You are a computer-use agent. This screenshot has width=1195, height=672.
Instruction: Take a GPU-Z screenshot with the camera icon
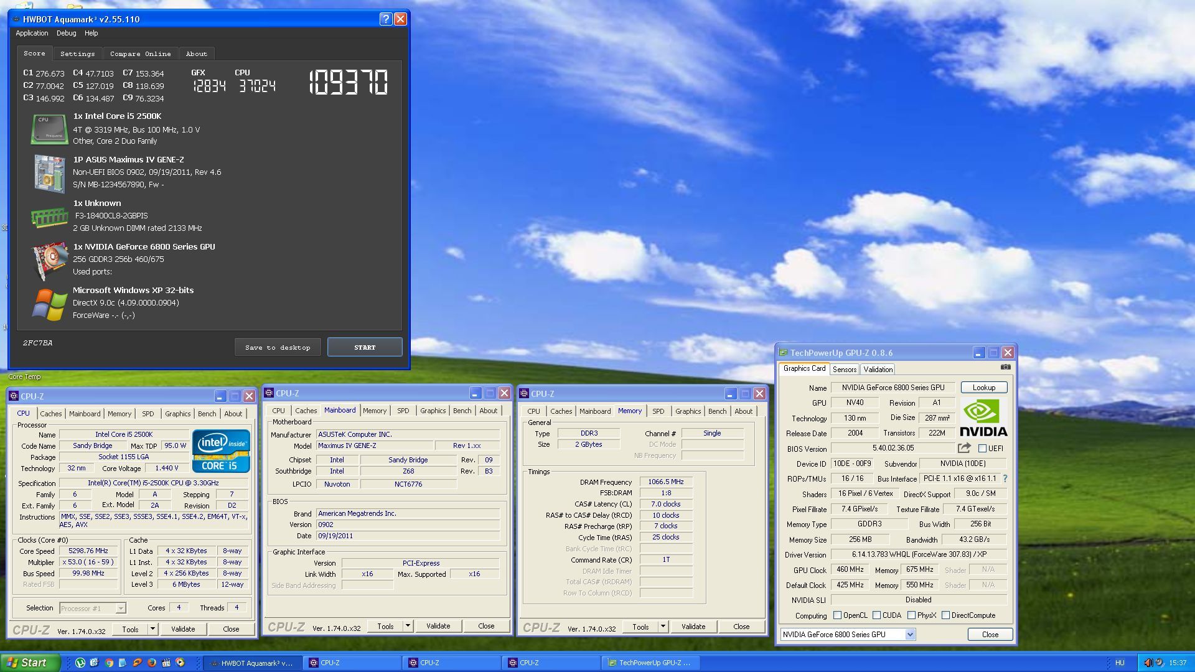point(1005,367)
